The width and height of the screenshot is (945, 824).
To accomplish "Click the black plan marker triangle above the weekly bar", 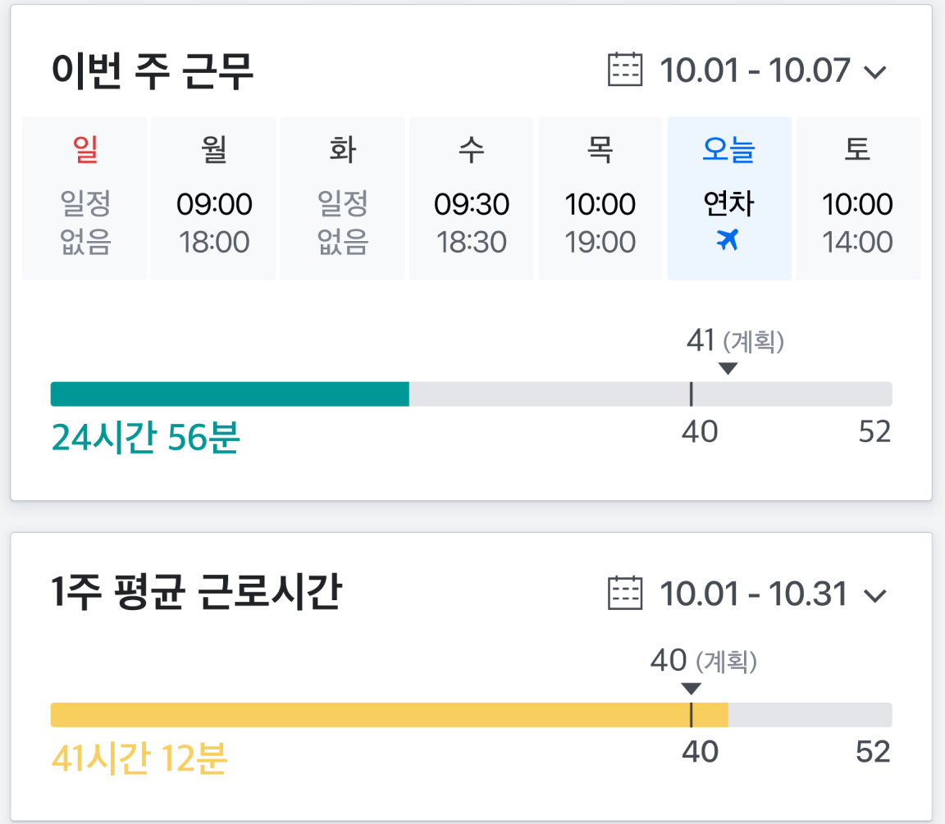I will click(727, 369).
